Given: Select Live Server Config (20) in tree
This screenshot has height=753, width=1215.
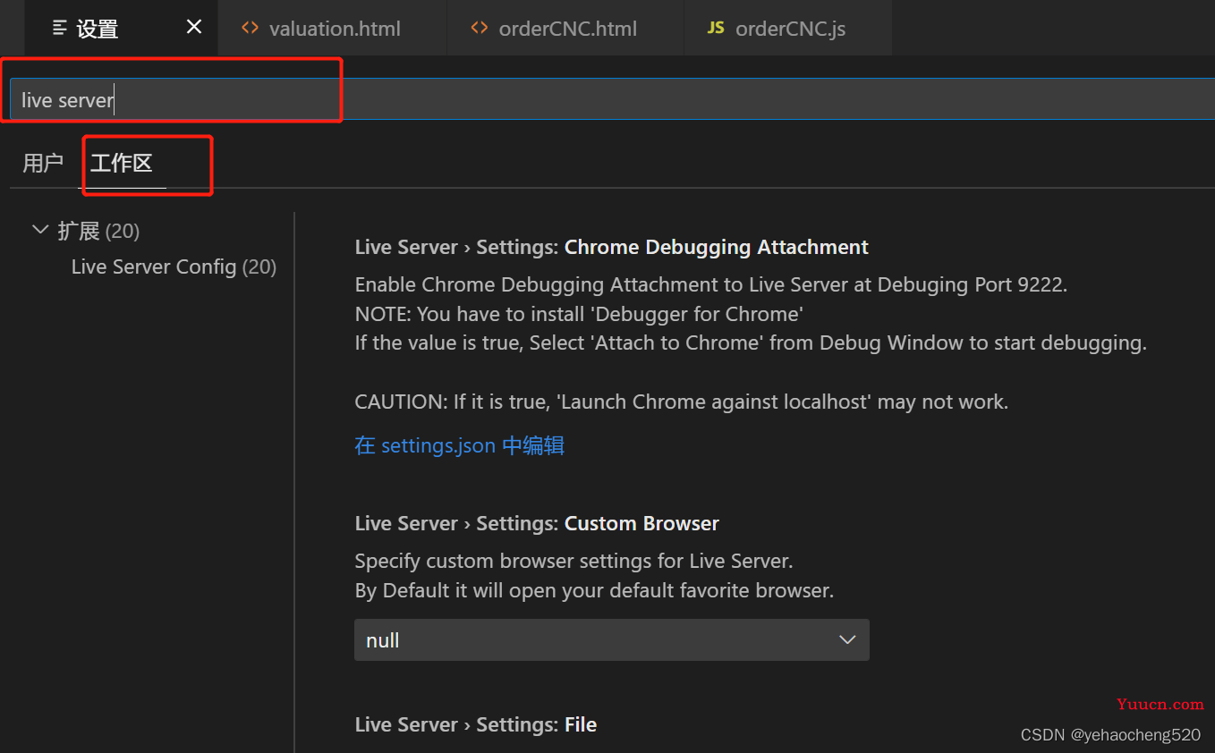Looking at the screenshot, I should coord(174,267).
